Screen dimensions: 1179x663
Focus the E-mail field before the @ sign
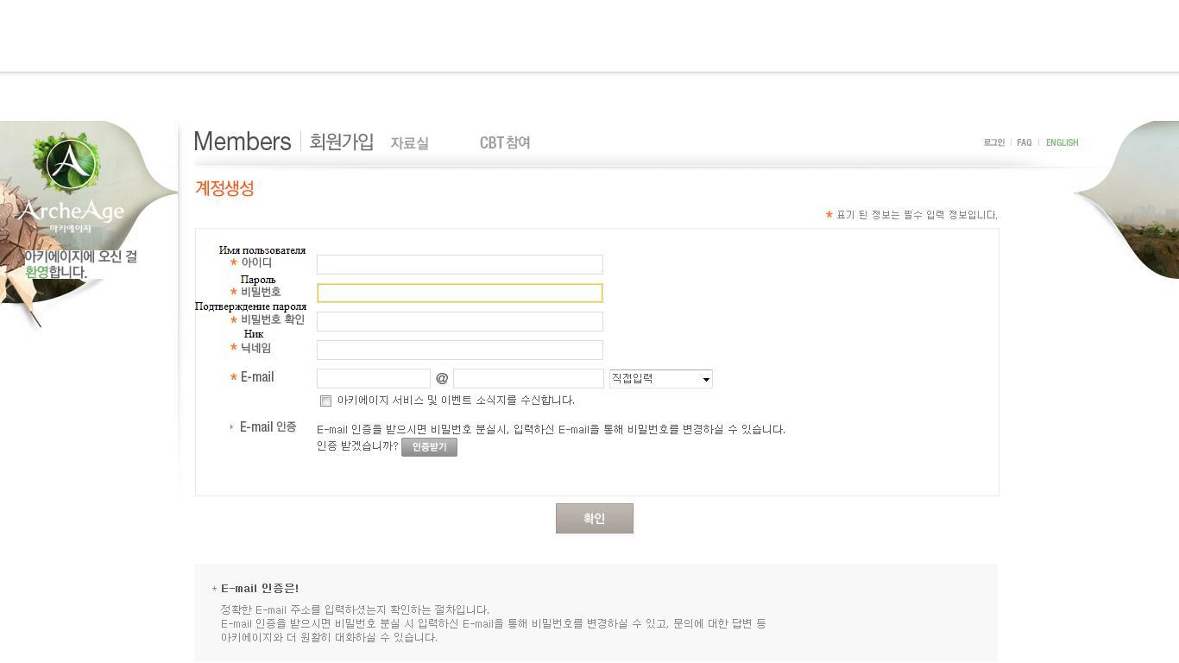(373, 378)
